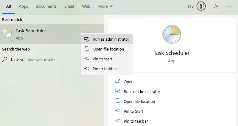Select the Email search tab
This screenshot has height=126, width=238.
pos(69,6)
